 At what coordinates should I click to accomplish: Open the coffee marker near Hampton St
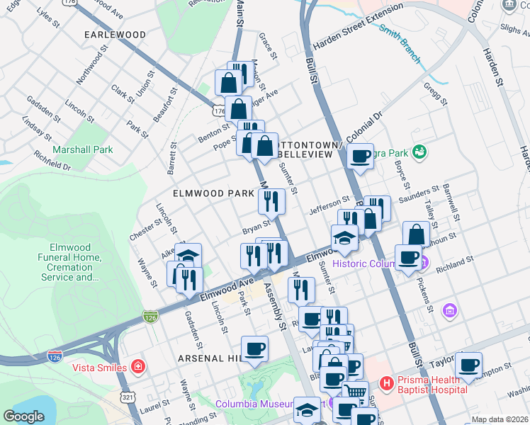[468, 366]
